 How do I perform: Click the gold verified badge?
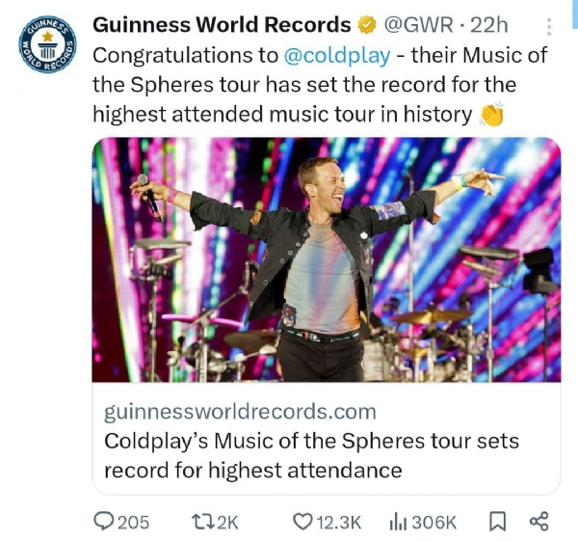click(x=366, y=25)
